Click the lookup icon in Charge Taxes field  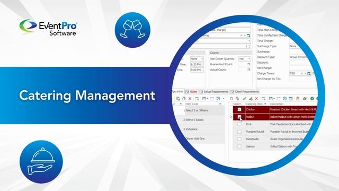coord(309,73)
